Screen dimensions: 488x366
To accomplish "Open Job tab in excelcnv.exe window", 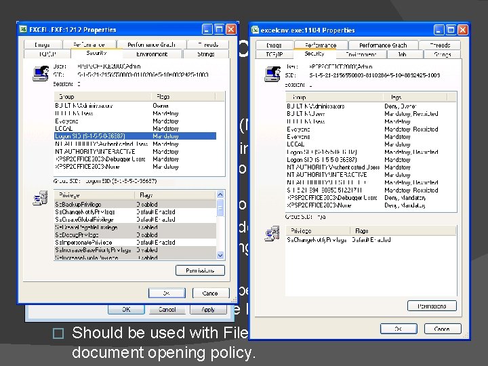I will 402,54.
